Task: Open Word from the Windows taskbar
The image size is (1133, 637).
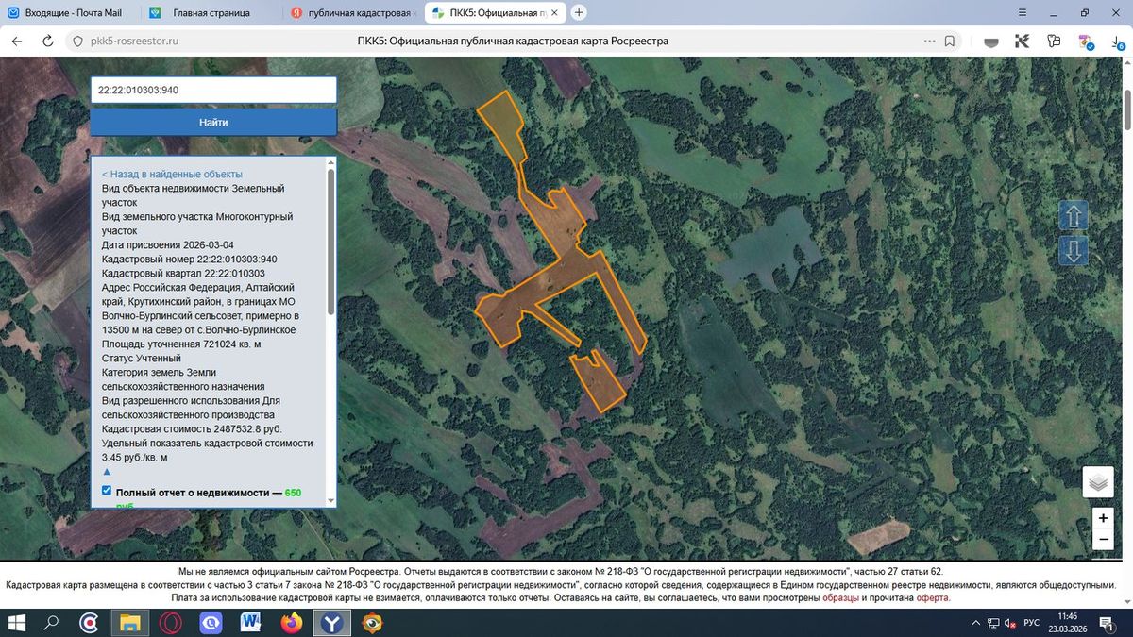Action: click(x=251, y=623)
